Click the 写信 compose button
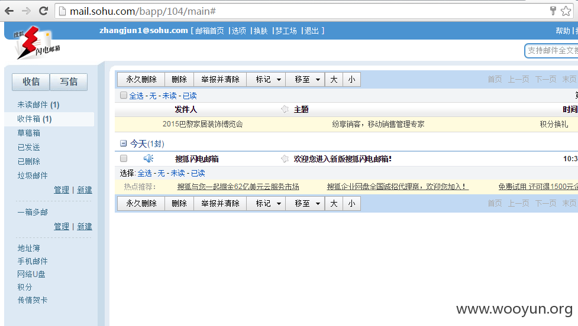 pos(69,81)
